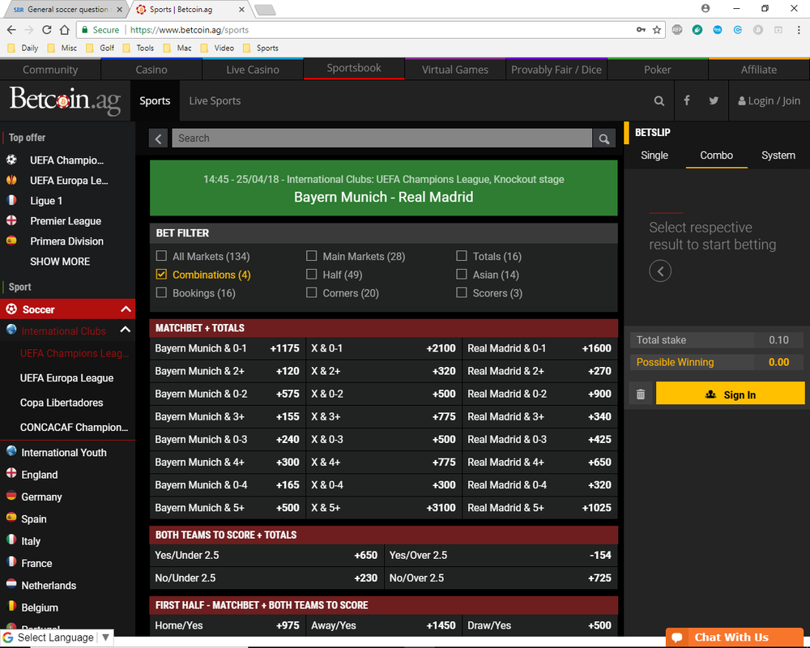Tick the Corners (20) checkbox
The width and height of the screenshot is (810, 648).
click(312, 292)
